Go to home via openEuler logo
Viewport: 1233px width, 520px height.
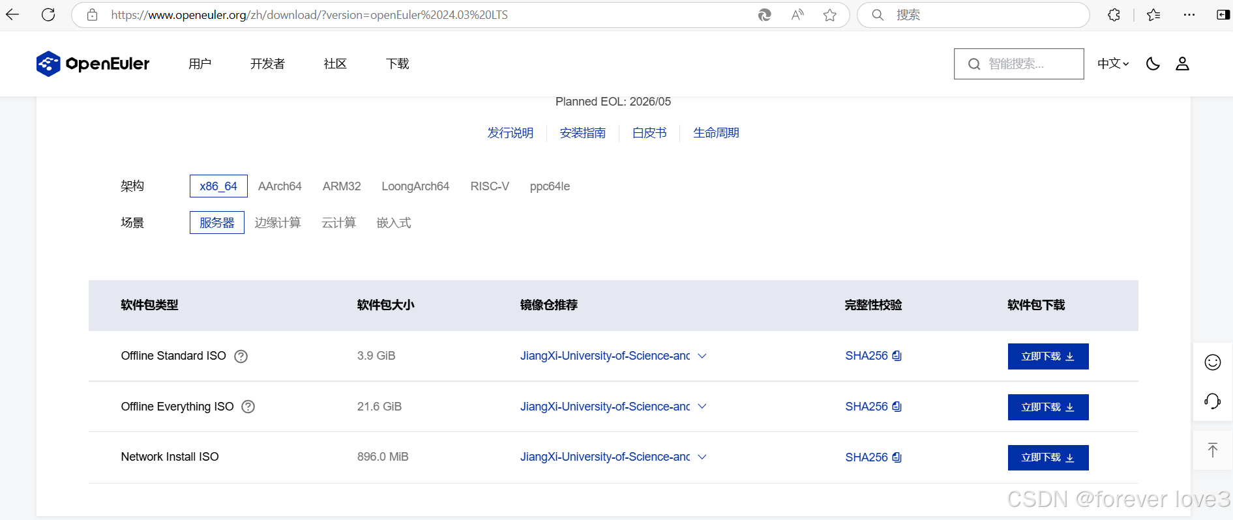[93, 64]
